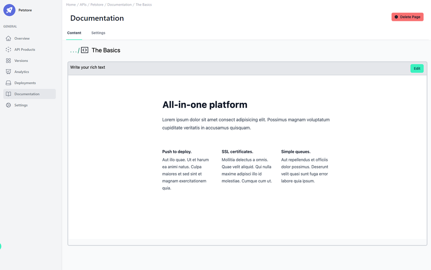Open Overview using the home icon
431x270 pixels.
(9, 38)
